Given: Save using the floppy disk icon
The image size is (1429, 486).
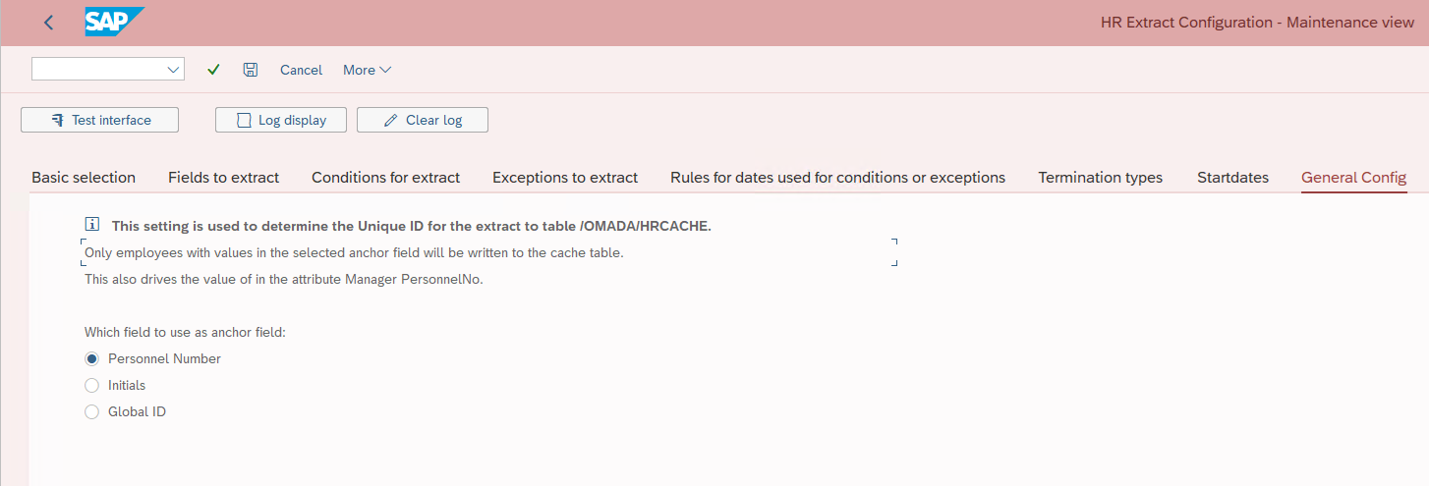Looking at the screenshot, I should 250,70.
